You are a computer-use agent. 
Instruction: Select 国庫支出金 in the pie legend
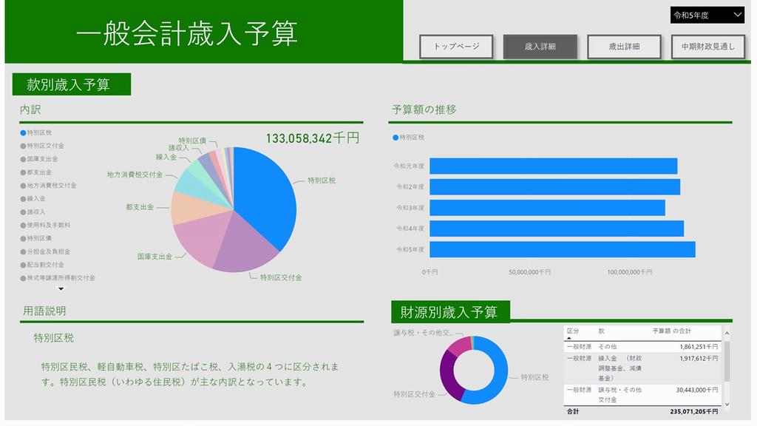pos(39,159)
